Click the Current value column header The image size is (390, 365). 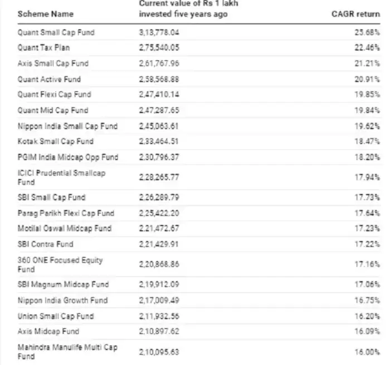pyautogui.click(x=188, y=9)
